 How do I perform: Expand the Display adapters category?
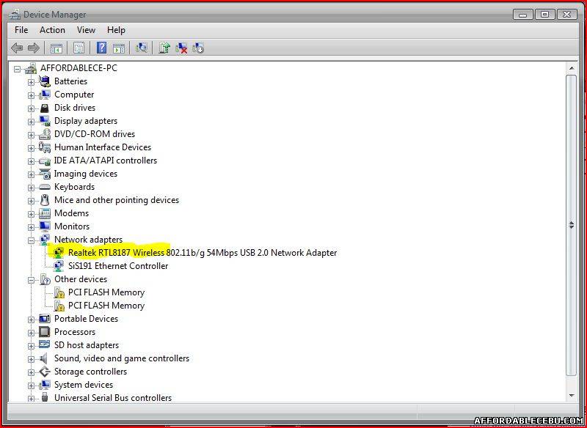(31, 122)
